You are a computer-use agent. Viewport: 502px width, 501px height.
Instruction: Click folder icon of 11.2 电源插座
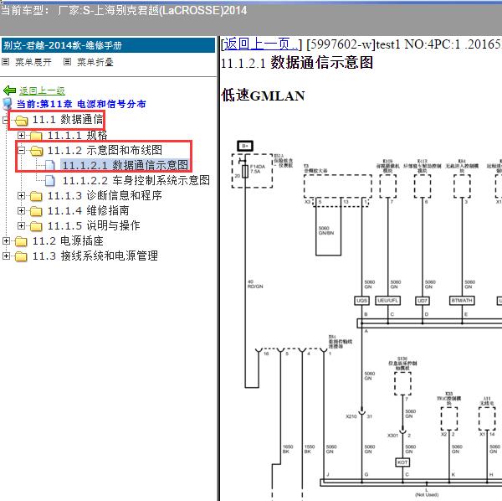pos(21,241)
